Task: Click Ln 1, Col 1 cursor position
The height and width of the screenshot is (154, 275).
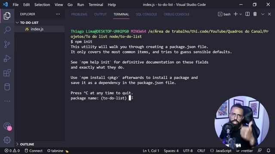Action: (x=151, y=151)
